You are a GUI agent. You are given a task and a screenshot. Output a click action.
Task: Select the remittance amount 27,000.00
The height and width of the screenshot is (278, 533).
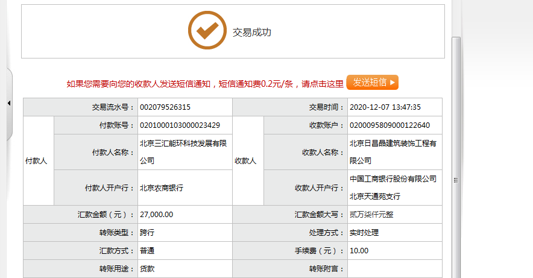[x=156, y=215]
